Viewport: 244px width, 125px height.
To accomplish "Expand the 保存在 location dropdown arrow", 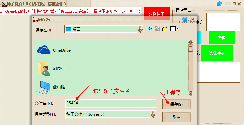I will tap(140, 29).
